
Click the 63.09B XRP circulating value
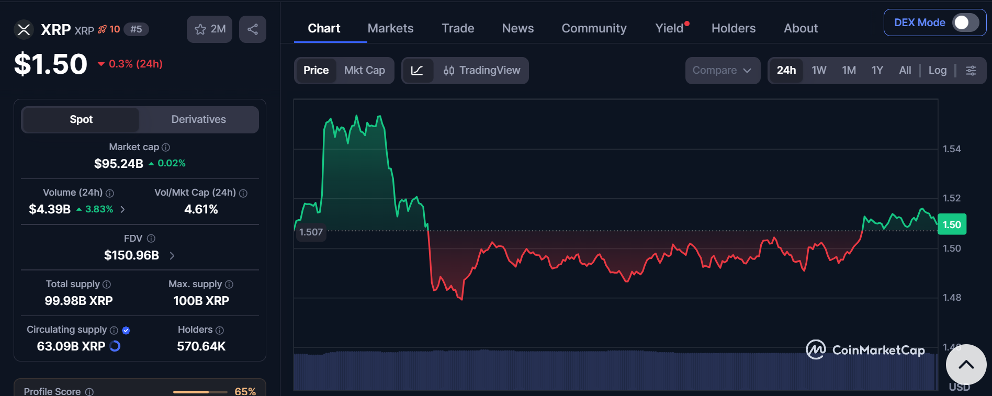pos(71,346)
